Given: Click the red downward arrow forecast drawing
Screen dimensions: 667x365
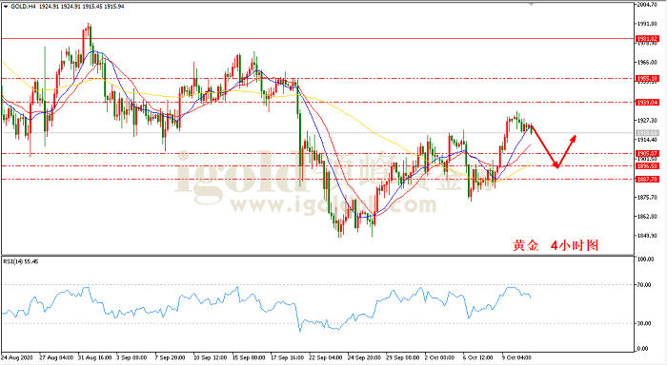Looking at the screenshot, I should 544,145.
